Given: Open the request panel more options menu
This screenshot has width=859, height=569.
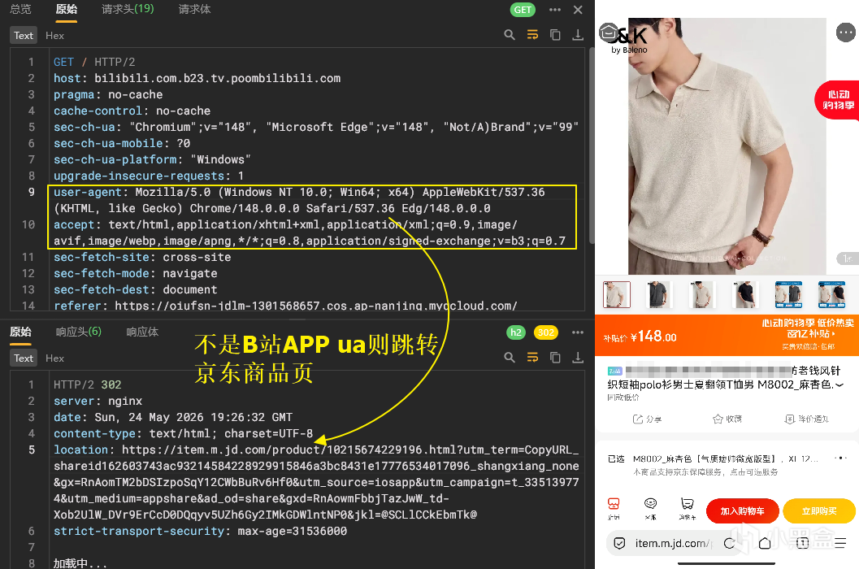Looking at the screenshot, I should (x=555, y=10).
